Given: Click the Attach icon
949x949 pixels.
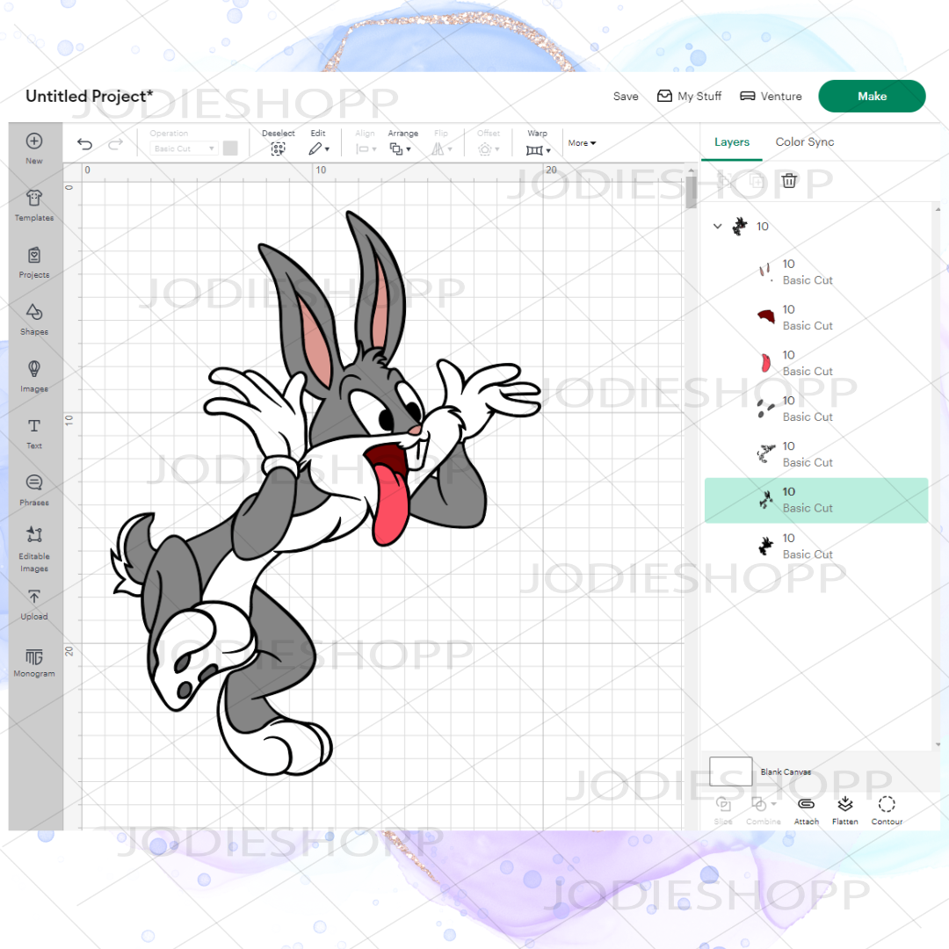Looking at the screenshot, I should [806, 804].
